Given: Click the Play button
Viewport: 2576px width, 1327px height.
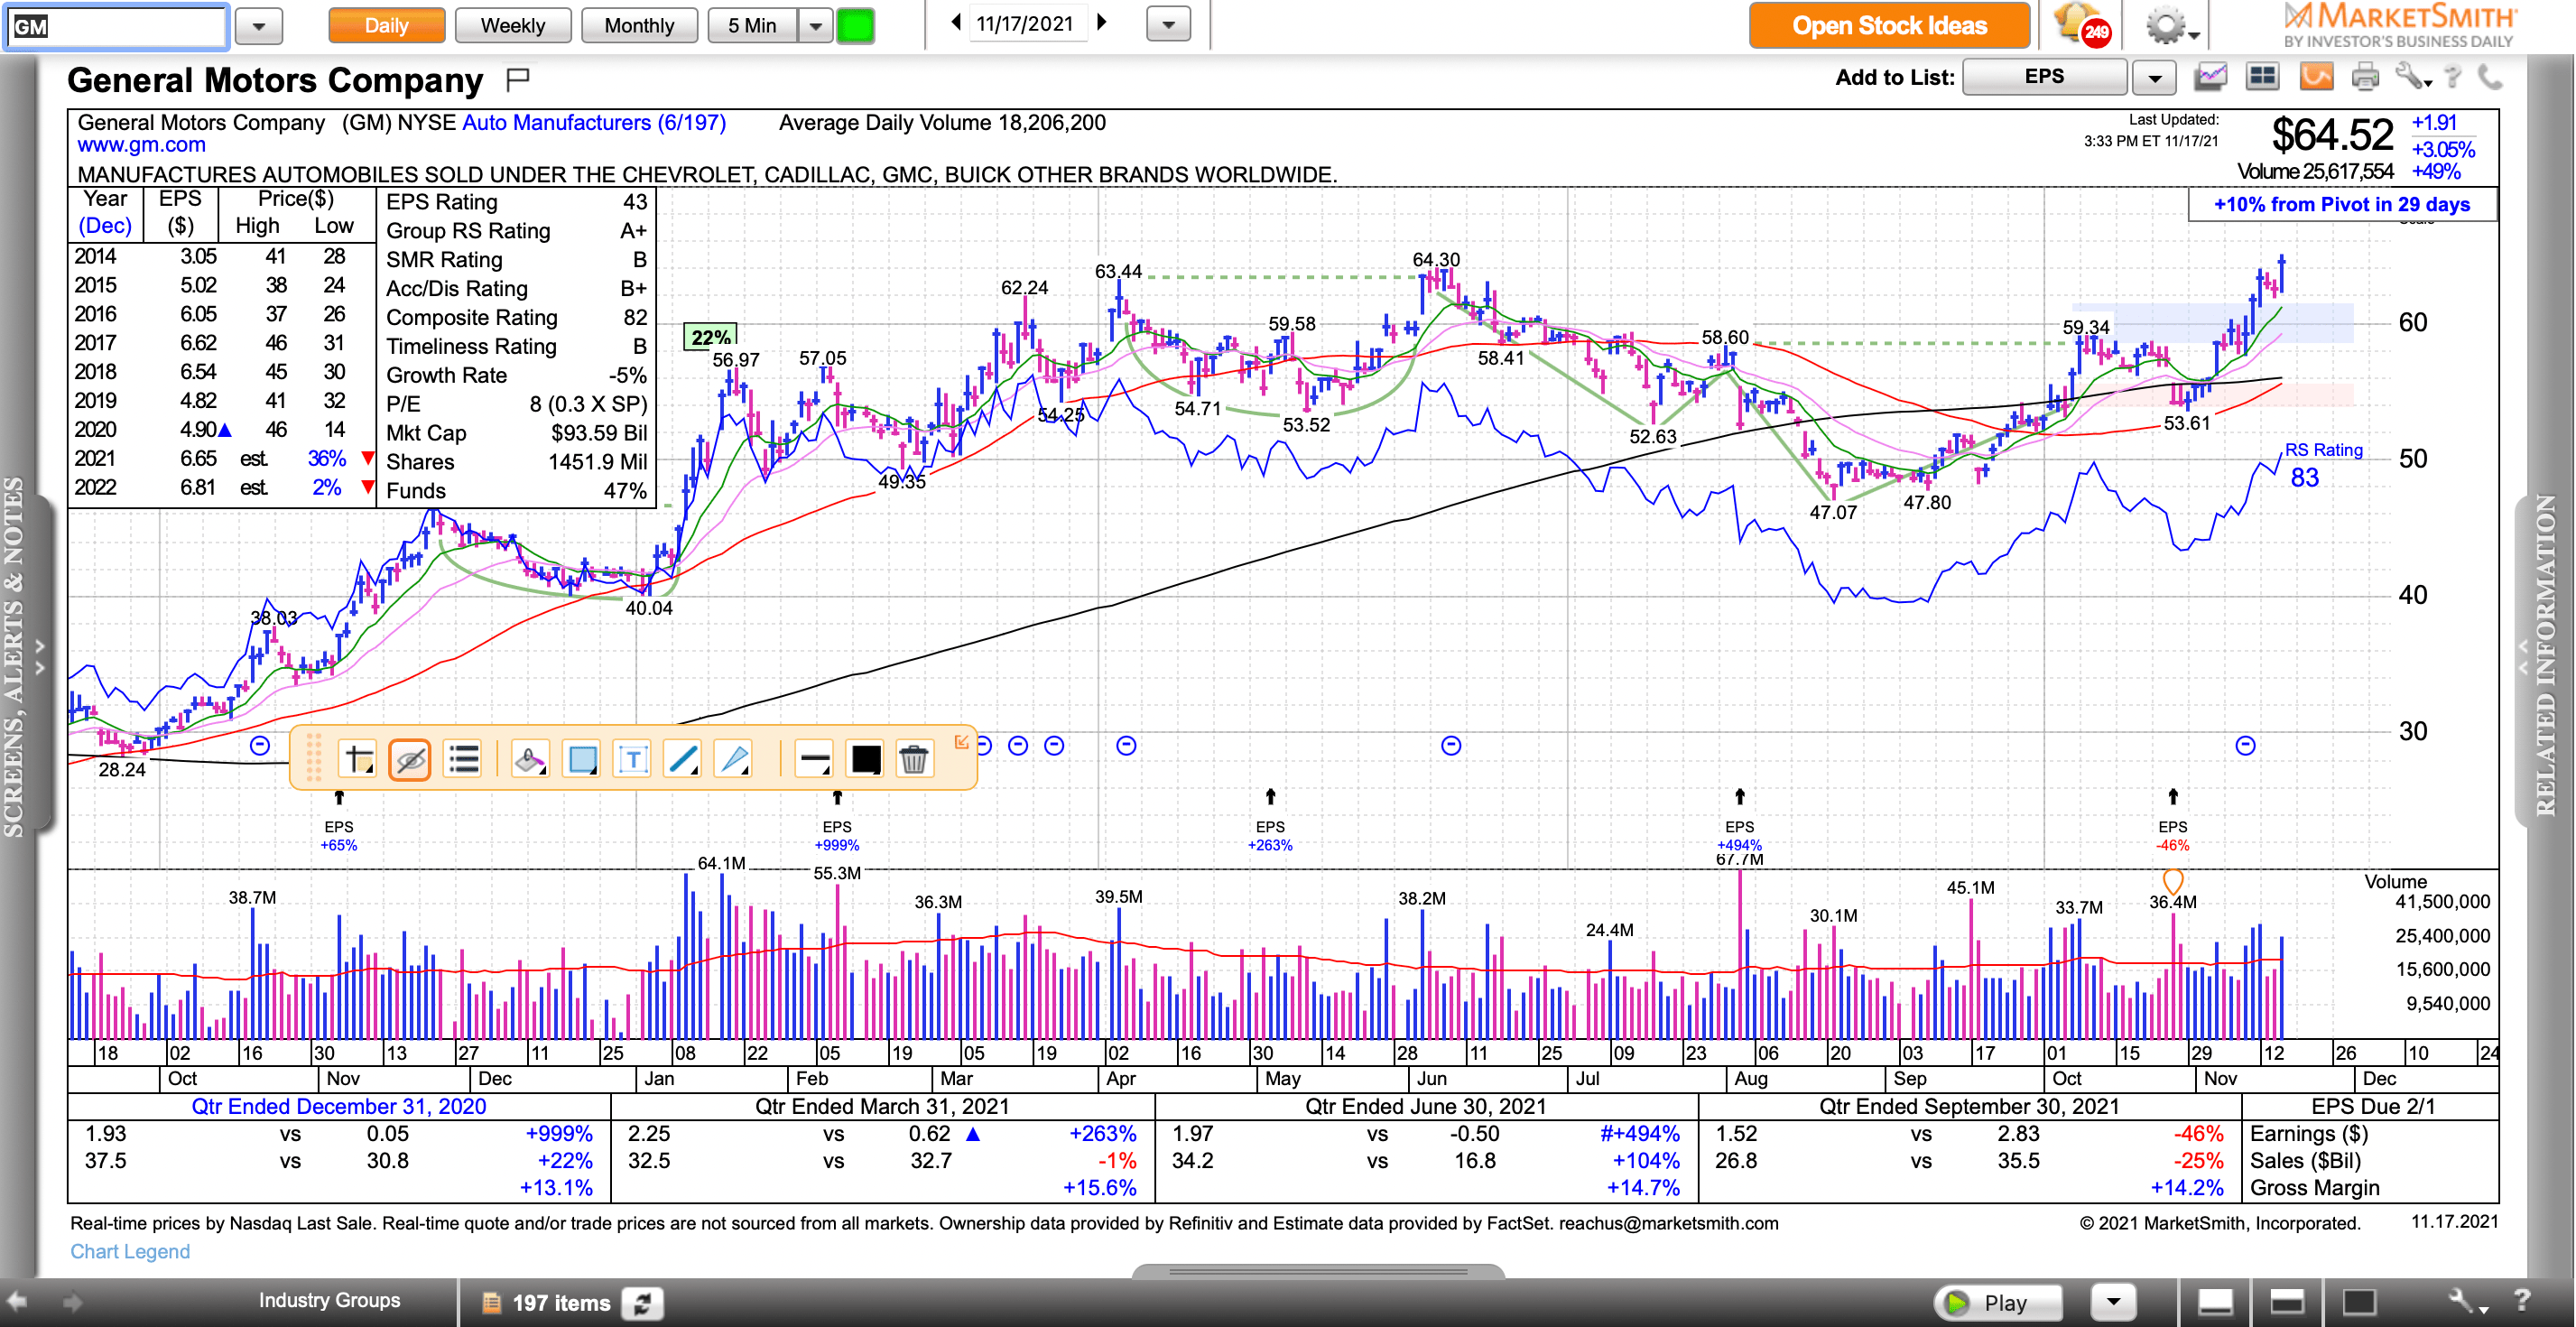Looking at the screenshot, I should [1997, 1302].
